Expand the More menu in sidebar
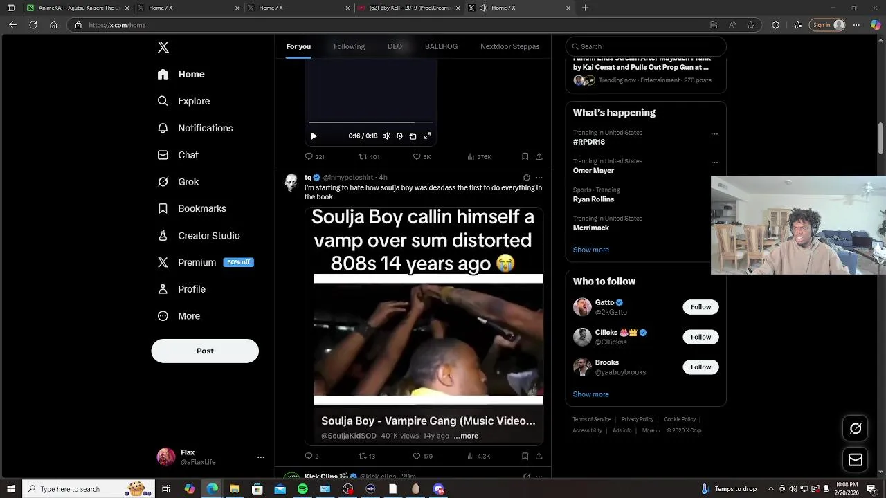 click(x=179, y=316)
